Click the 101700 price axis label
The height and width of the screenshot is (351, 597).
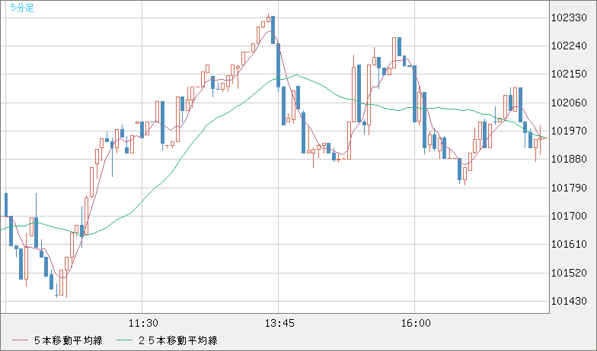pyautogui.click(x=569, y=216)
